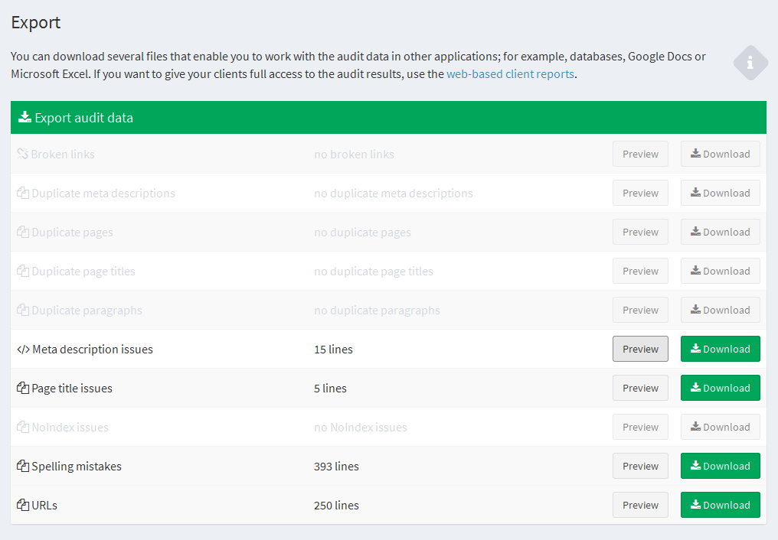The image size is (778, 540).
Task: Open the web-based client reports link
Action: [510, 74]
